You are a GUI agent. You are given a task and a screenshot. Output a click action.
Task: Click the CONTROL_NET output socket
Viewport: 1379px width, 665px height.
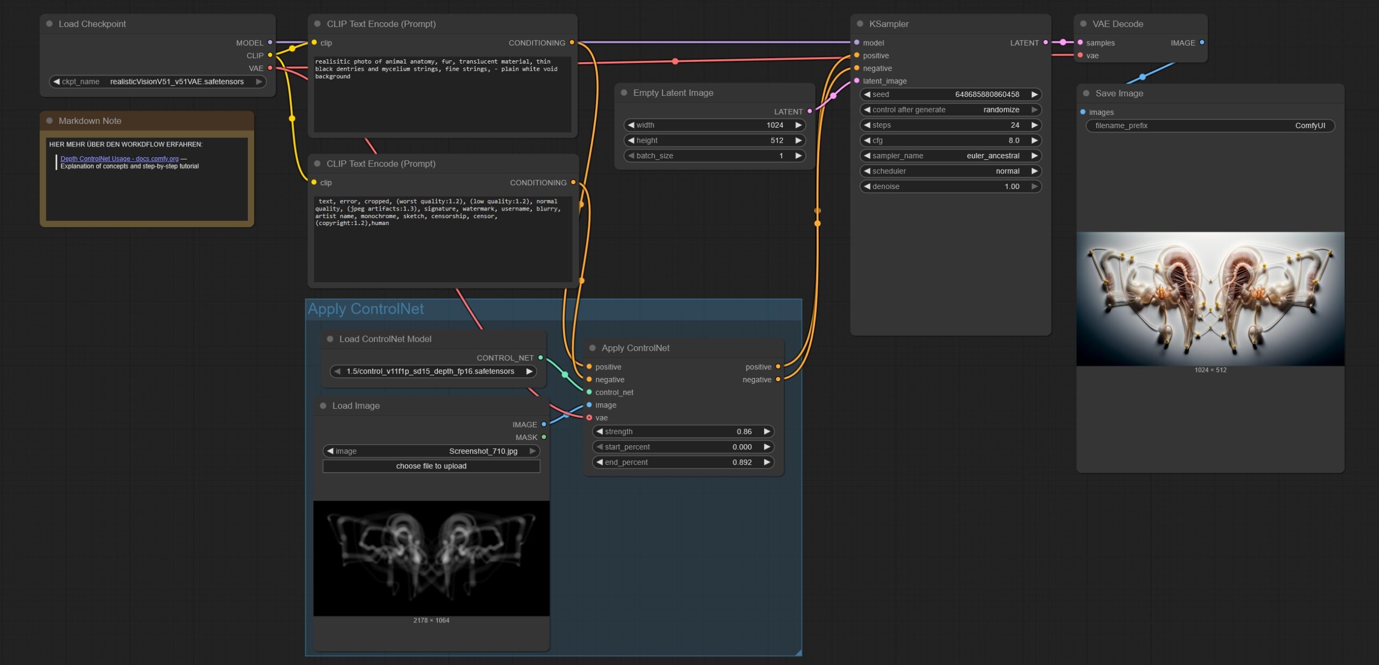point(541,358)
